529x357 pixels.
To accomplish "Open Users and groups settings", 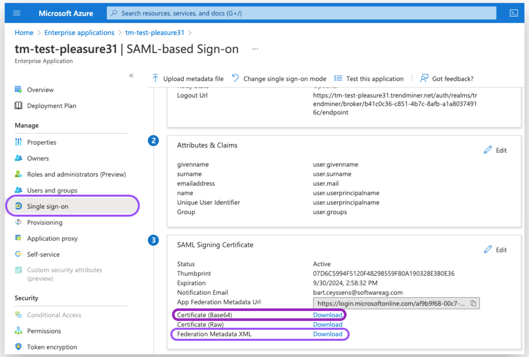I will coord(52,190).
